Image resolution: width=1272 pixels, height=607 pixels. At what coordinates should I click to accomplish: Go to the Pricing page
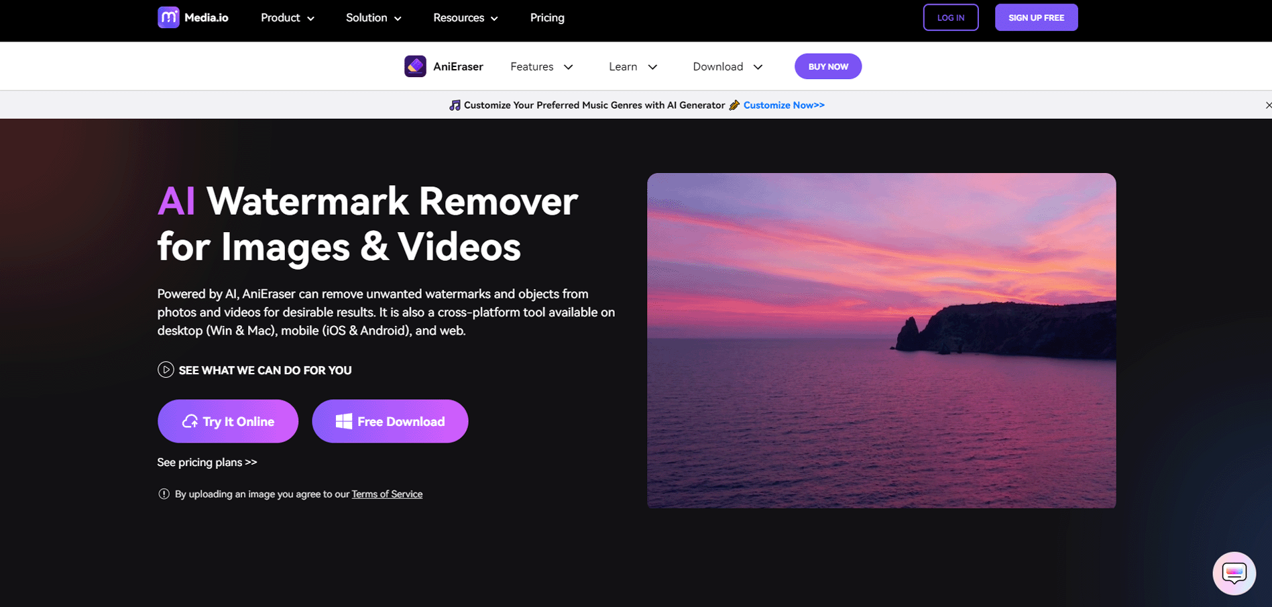click(547, 17)
